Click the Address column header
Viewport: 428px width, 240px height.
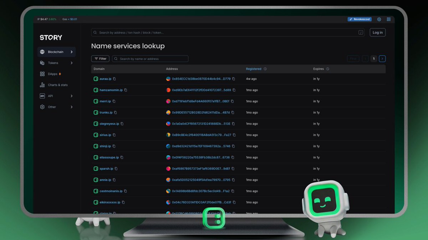click(172, 69)
